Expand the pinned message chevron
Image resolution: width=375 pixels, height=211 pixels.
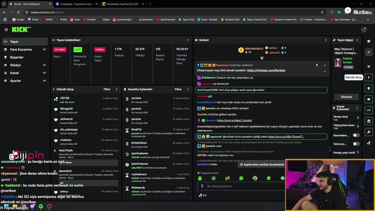click(x=325, y=72)
